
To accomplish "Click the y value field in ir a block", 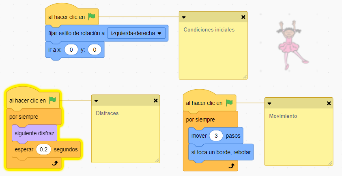I will tap(94, 50).
